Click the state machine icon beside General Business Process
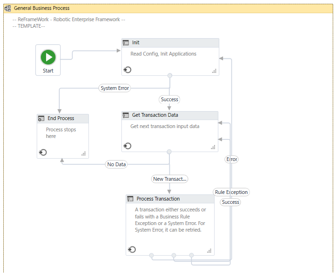 click(x=8, y=8)
